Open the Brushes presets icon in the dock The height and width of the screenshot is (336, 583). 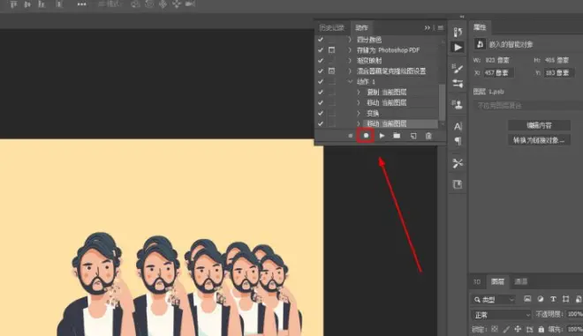[x=458, y=84]
